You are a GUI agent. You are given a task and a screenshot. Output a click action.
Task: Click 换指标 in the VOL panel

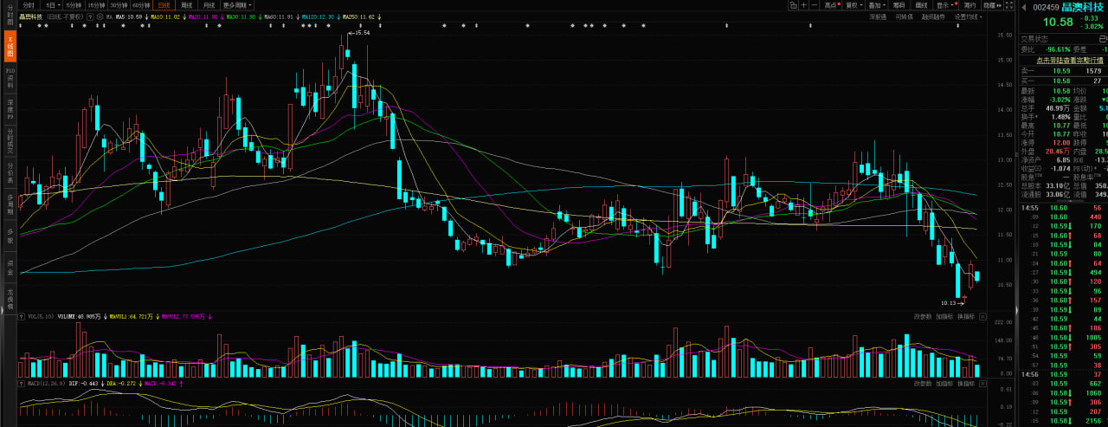click(965, 317)
